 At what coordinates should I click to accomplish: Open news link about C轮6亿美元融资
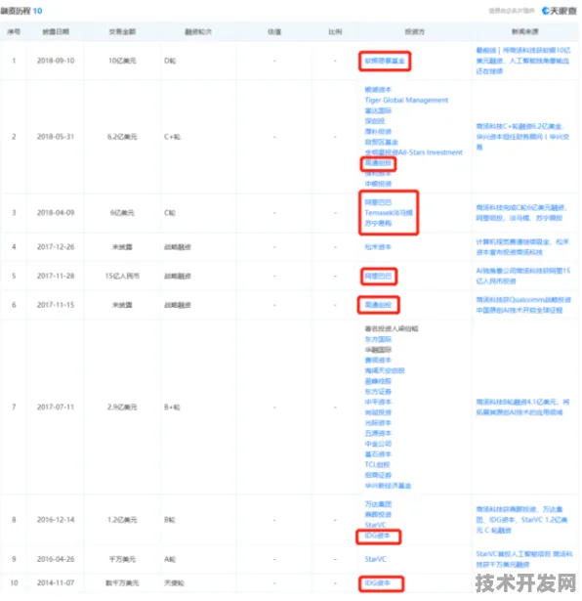(521, 212)
